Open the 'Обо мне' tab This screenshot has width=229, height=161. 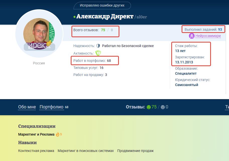click(27, 107)
